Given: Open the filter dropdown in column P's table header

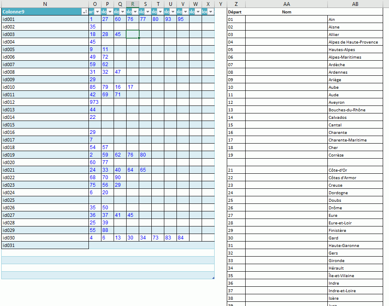Looking at the screenshot, I should (x=110, y=12).
